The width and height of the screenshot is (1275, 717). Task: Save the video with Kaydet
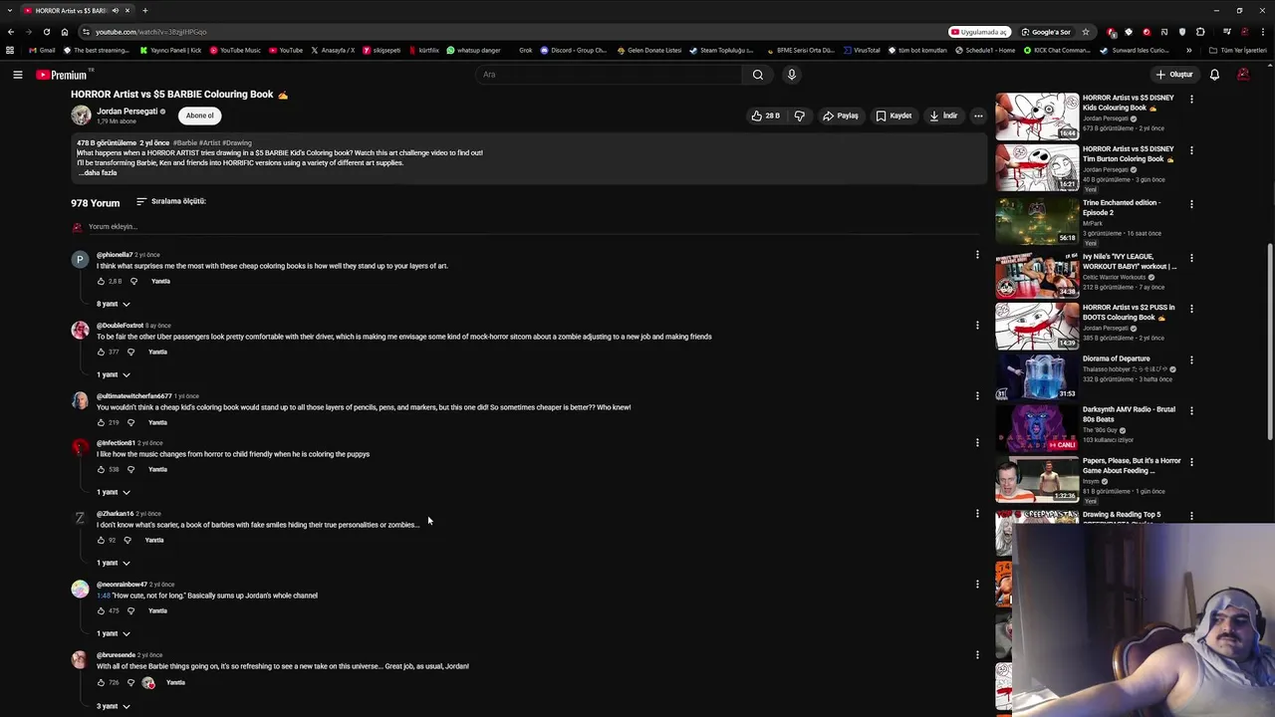pos(893,116)
